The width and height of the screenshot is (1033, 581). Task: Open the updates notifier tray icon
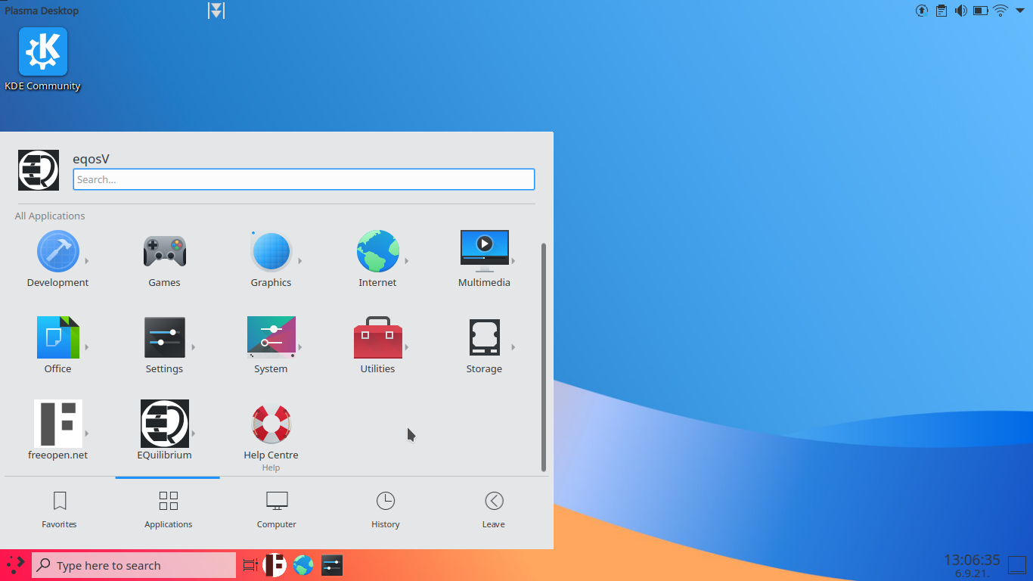[x=922, y=11]
